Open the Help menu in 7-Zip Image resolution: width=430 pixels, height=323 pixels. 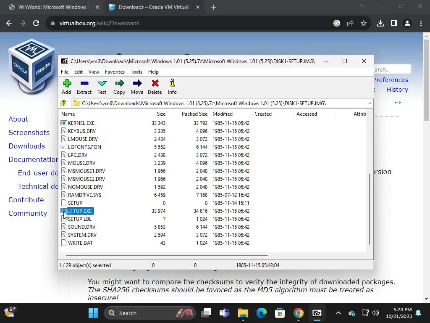click(x=153, y=71)
